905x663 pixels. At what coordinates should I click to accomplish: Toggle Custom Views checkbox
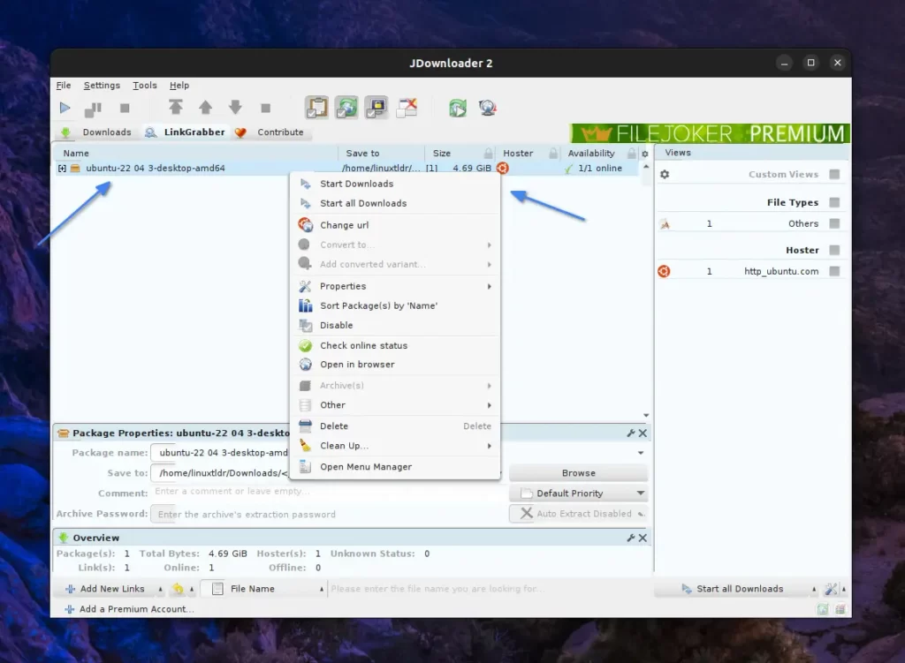pos(834,174)
